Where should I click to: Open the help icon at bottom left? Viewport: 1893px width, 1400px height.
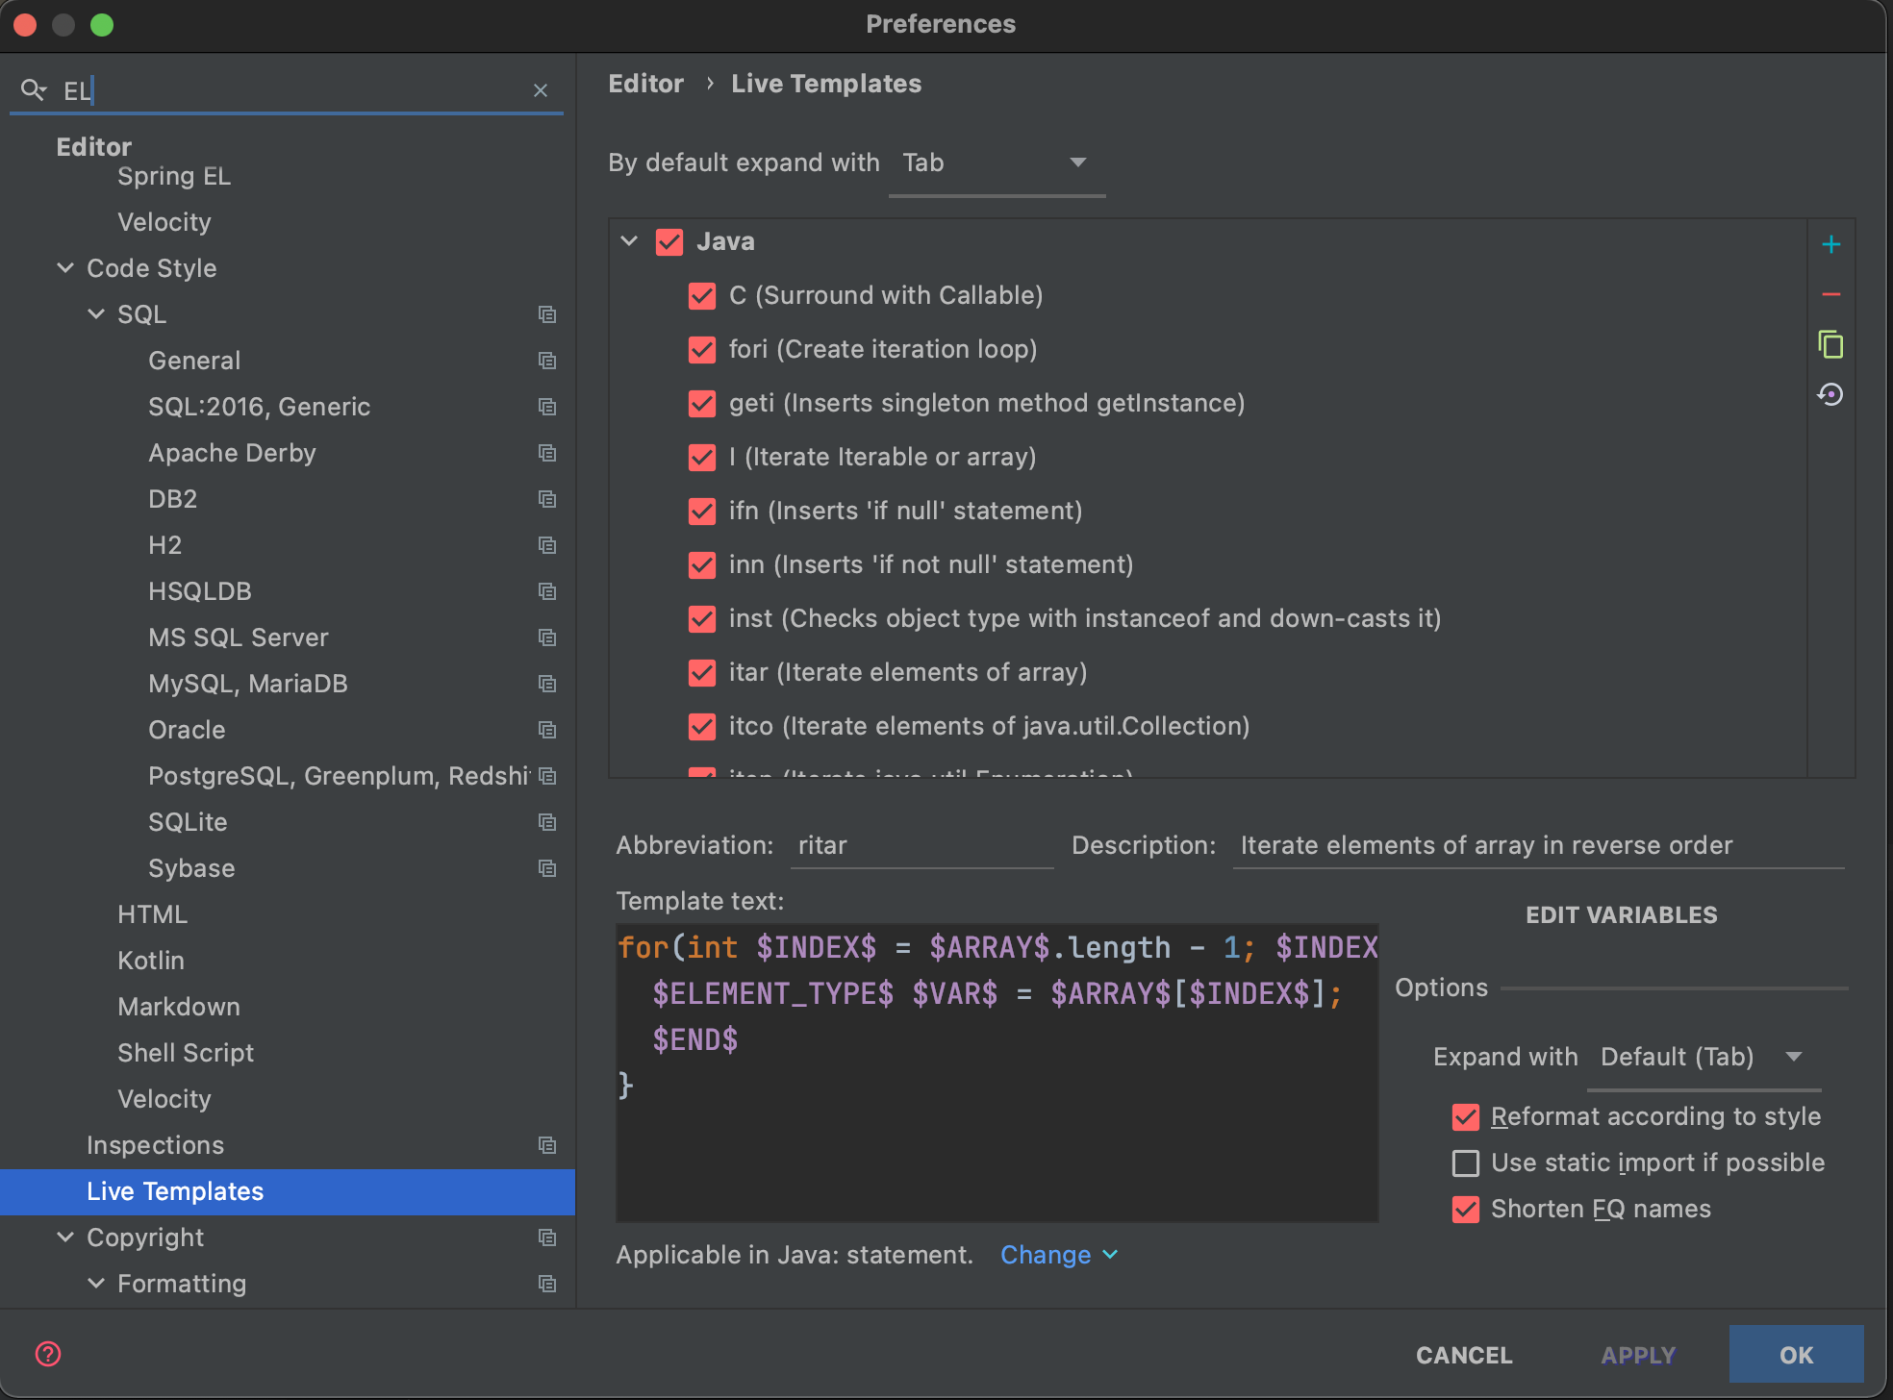pos(47,1353)
